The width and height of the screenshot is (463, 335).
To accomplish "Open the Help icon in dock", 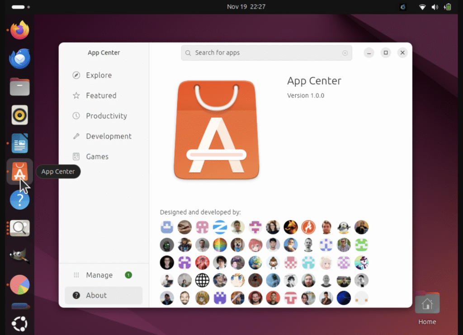I will (20, 200).
